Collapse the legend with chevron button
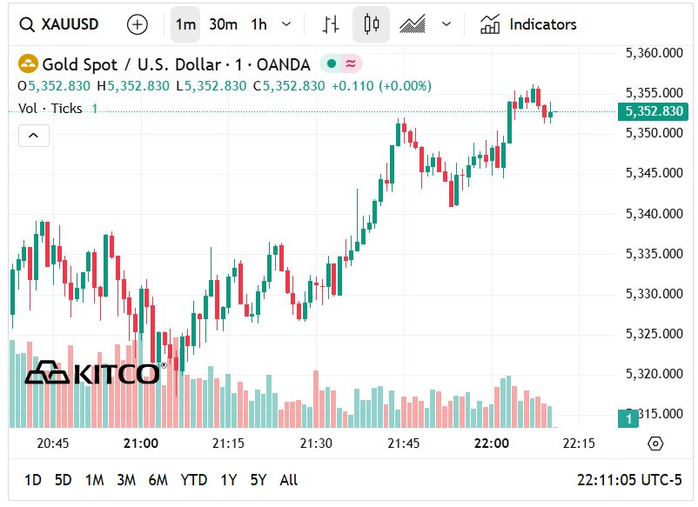This screenshot has height=507, width=698. coord(34,136)
